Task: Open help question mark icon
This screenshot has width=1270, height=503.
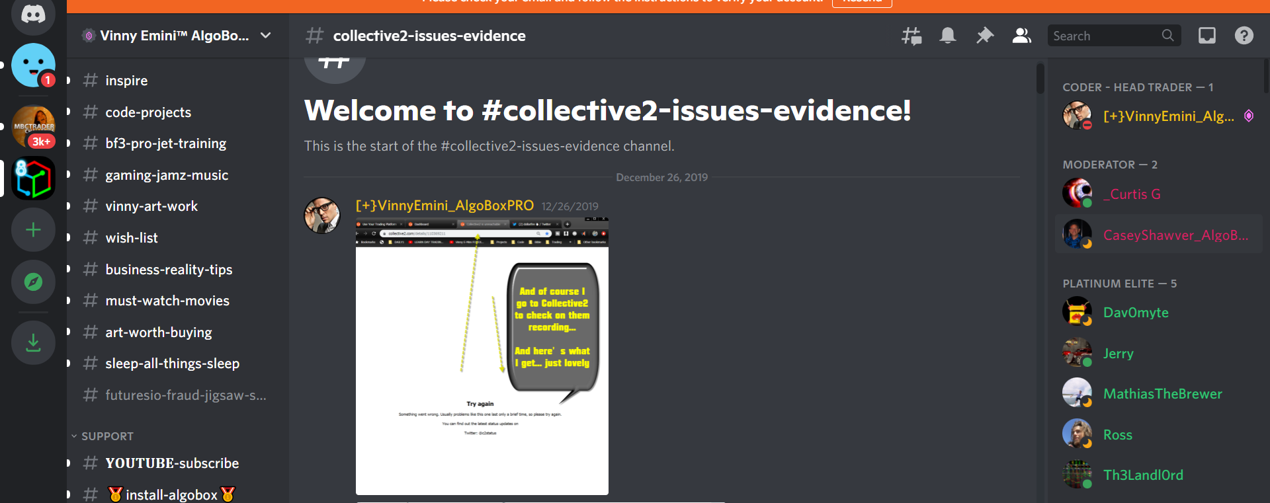Action: coord(1244,36)
